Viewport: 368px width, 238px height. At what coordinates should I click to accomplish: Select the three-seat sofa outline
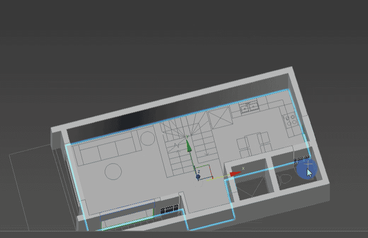pos(107,148)
